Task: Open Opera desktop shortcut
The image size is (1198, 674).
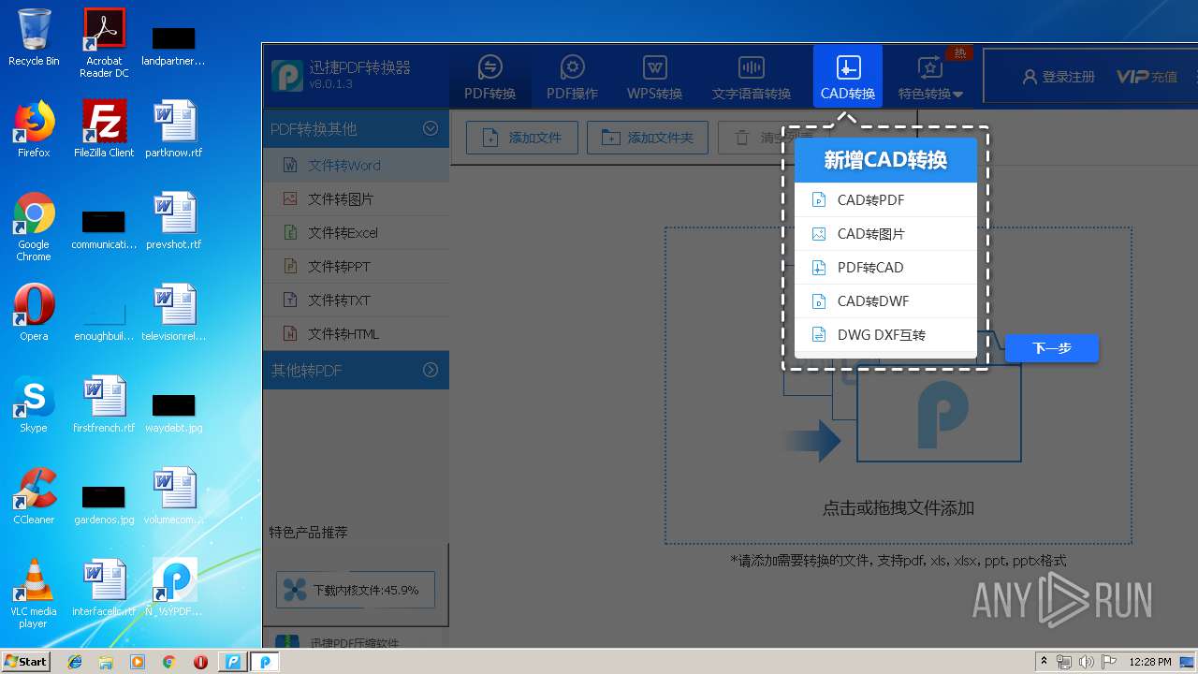Action: [x=34, y=314]
